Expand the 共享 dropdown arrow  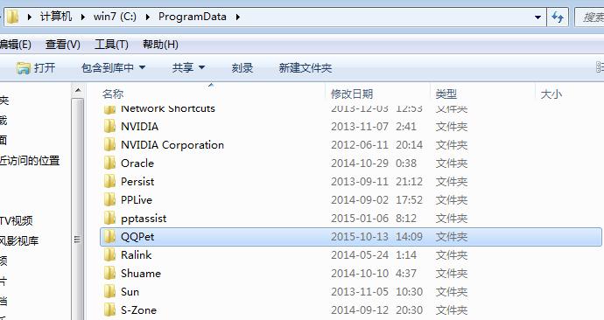[x=201, y=67]
